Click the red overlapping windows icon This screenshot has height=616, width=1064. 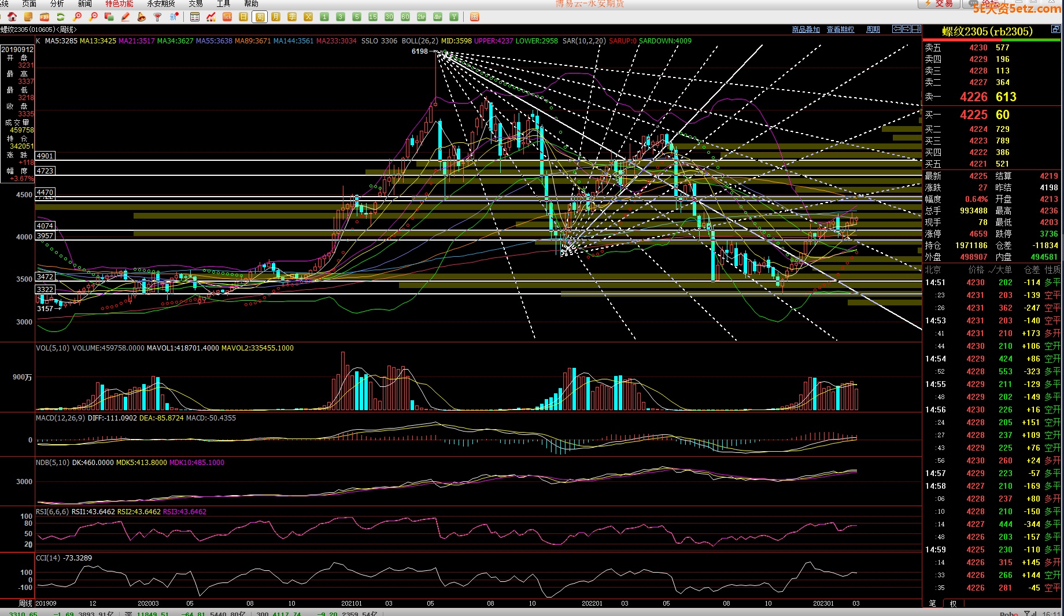click(109, 17)
